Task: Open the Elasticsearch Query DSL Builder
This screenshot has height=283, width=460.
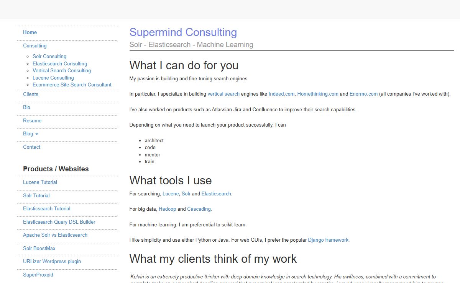Action: click(x=59, y=222)
